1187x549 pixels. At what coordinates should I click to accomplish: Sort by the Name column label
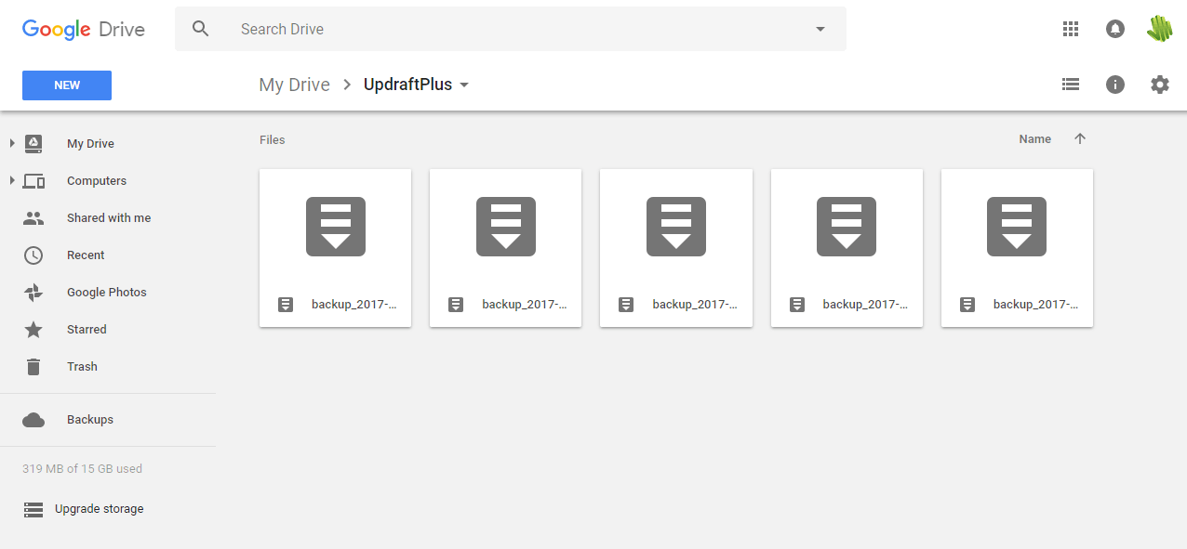click(1034, 139)
